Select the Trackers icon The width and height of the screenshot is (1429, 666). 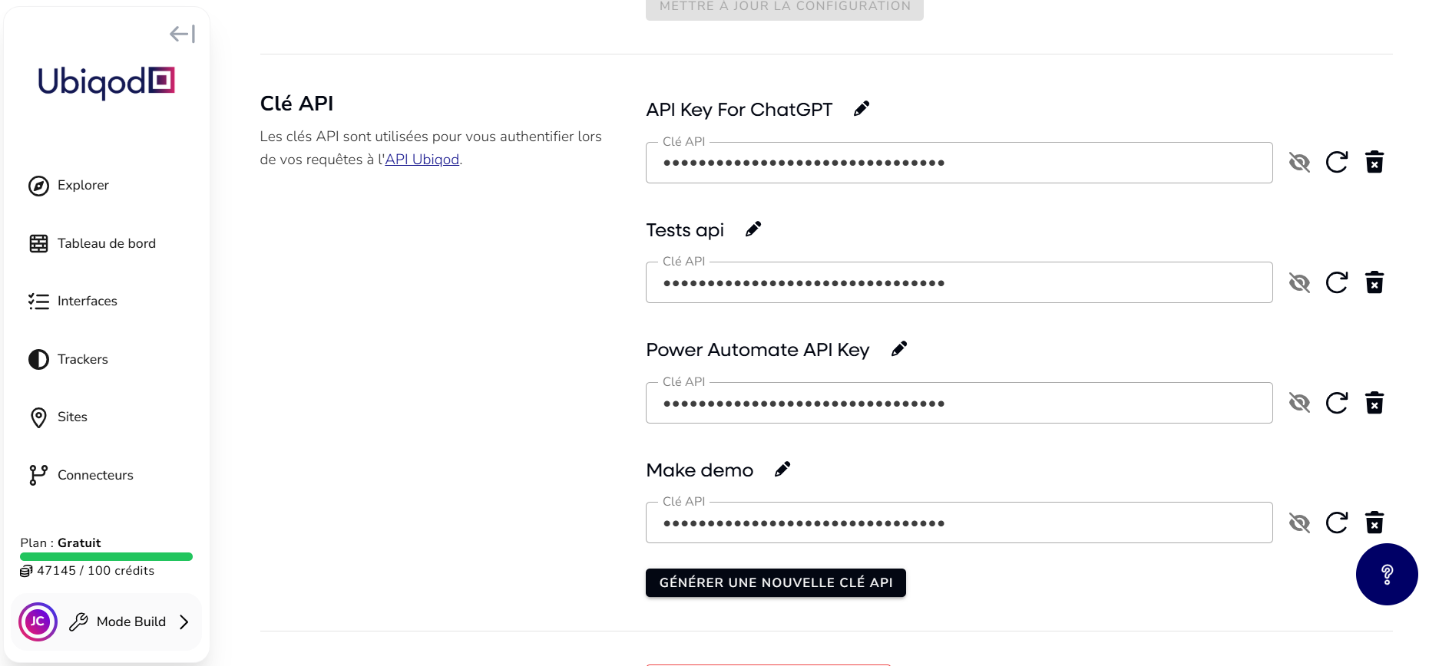(38, 359)
